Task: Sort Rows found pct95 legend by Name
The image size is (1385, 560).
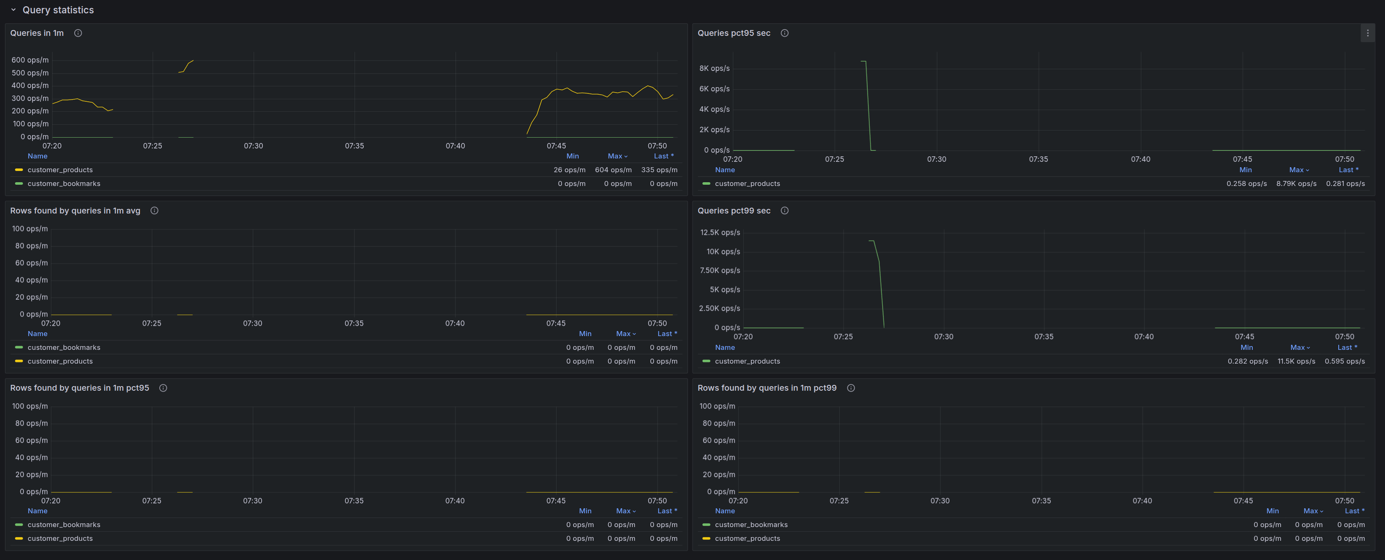Action: pyautogui.click(x=37, y=511)
